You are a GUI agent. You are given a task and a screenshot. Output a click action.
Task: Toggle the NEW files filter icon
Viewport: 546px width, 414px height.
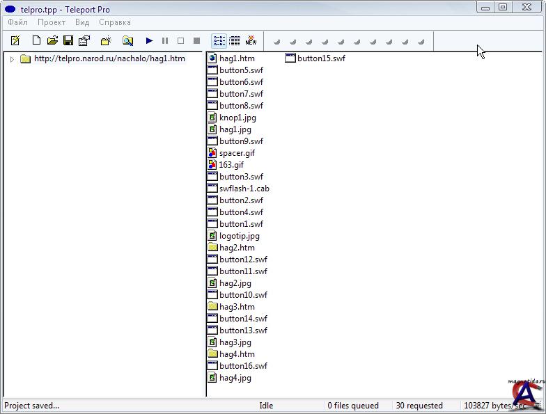[251, 41]
